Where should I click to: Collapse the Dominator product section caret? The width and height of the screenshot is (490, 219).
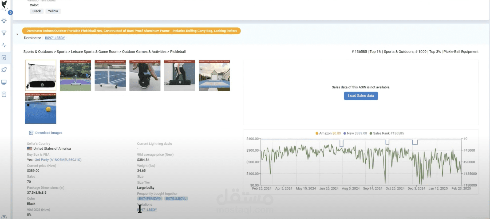(17, 34)
